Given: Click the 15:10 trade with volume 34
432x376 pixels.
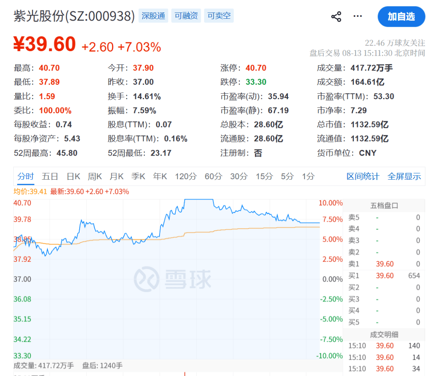Looking at the screenshot, I should click(384, 369).
